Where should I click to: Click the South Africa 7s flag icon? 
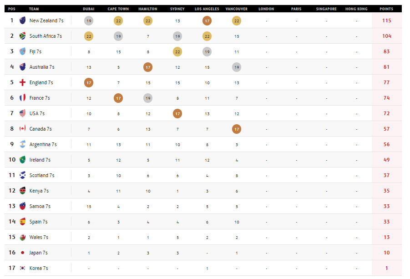(23, 36)
